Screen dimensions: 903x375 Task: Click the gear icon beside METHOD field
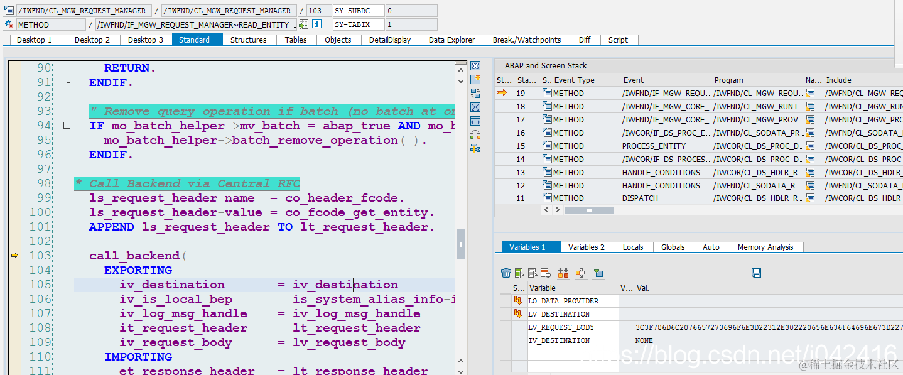tap(9, 24)
